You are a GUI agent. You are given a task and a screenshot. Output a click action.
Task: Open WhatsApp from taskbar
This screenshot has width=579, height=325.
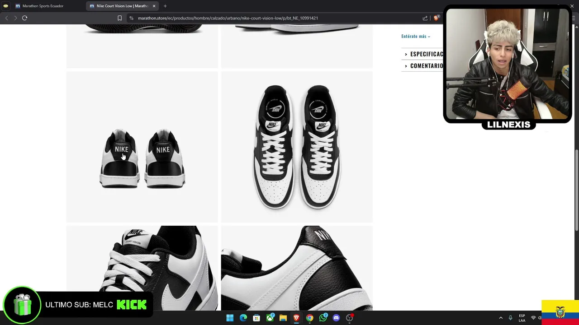[x=323, y=318]
